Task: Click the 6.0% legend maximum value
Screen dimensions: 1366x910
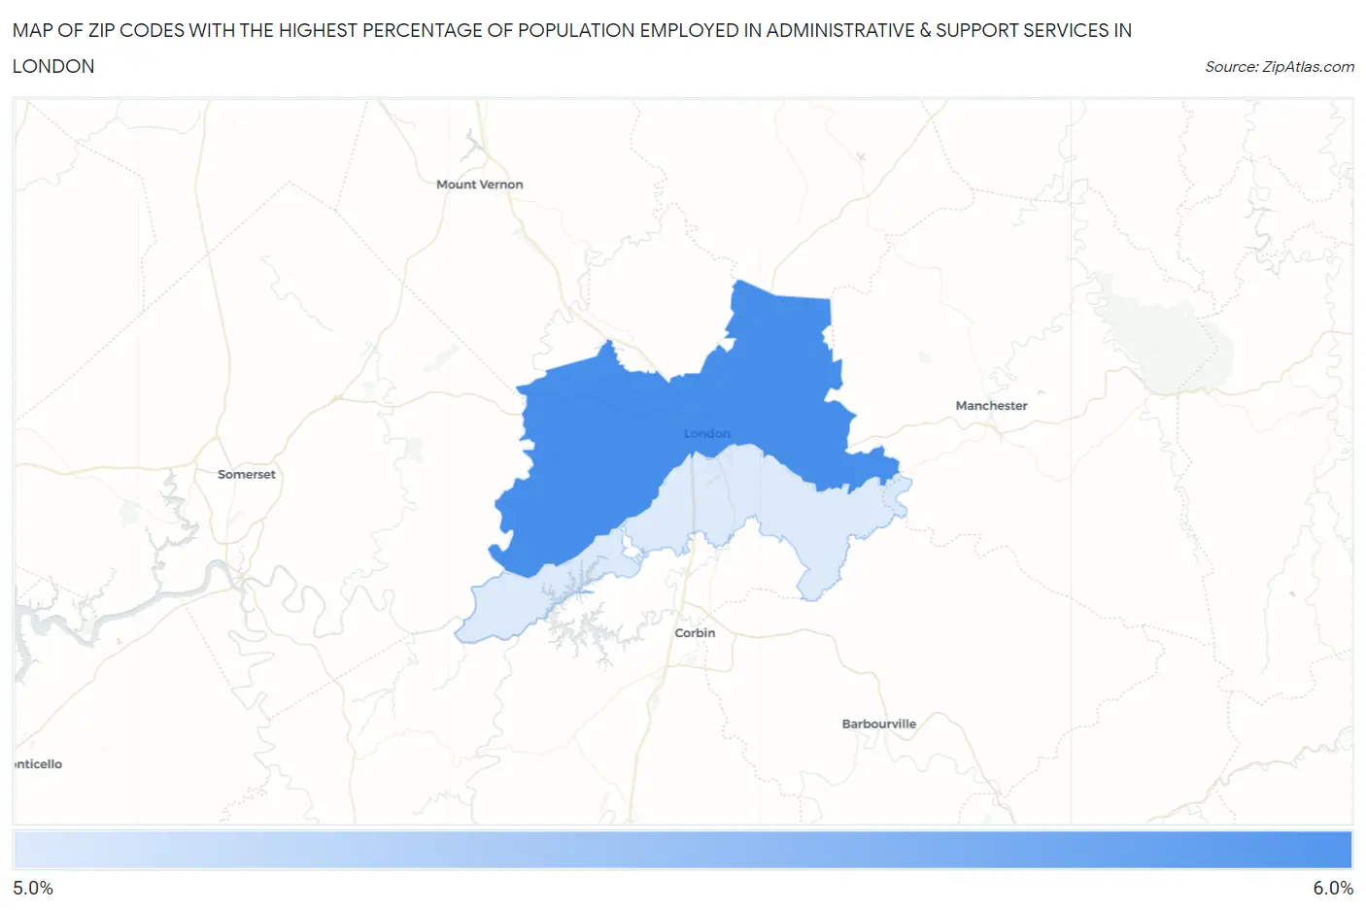Action: pos(1333,889)
